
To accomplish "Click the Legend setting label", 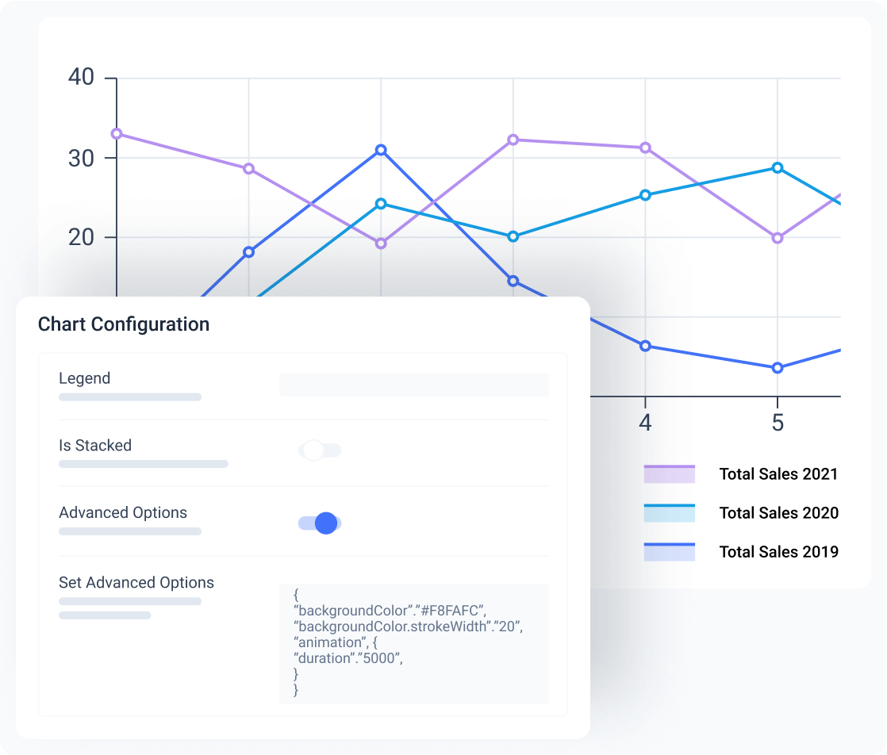I will pyautogui.click(x=84, y=378).
